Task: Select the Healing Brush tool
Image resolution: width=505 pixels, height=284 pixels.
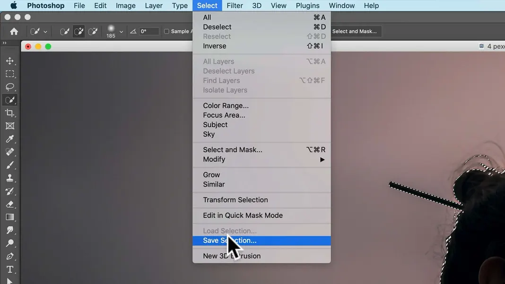Action: [x=10, y=152]
